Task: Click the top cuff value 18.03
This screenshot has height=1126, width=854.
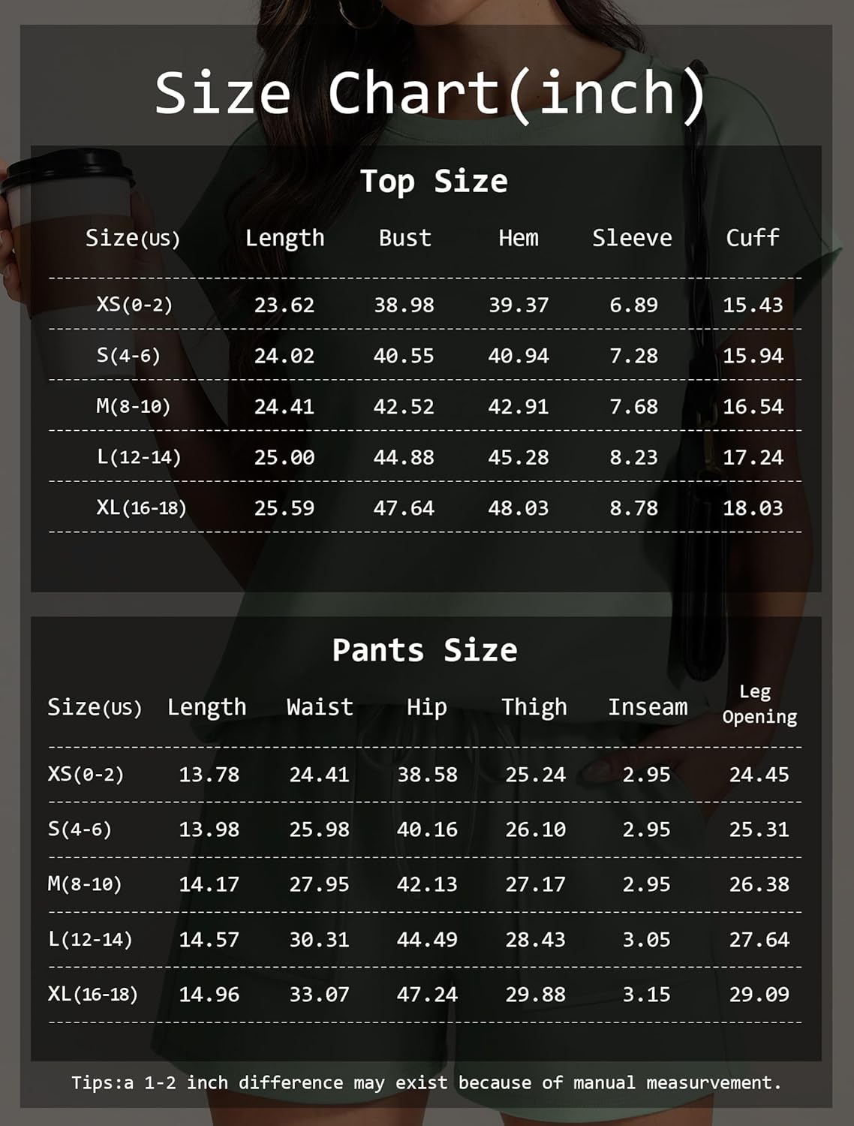Action: coord(753,508)
